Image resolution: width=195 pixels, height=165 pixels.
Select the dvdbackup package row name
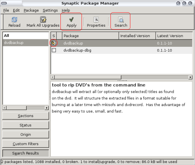(x=73, y=43)
